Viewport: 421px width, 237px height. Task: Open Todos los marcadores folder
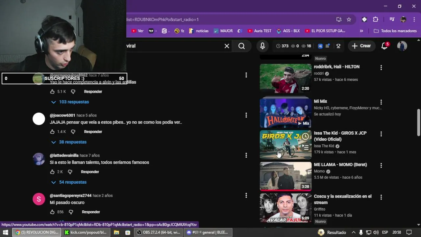pos(395,31)
